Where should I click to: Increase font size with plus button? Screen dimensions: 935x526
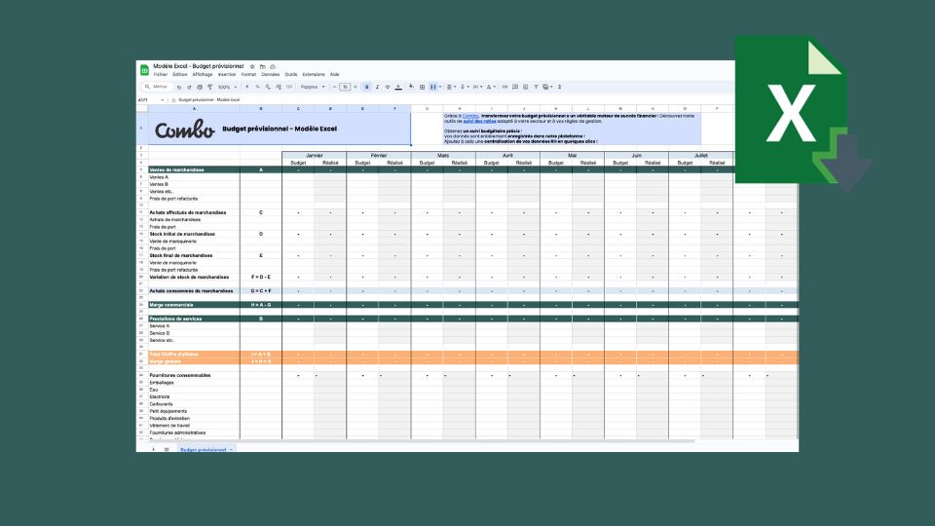coord(355,87)
